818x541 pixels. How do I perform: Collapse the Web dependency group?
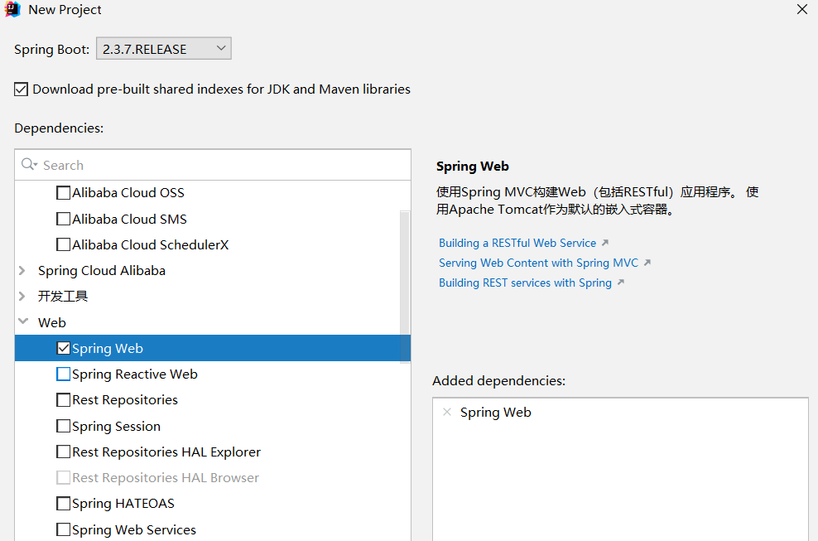click(22, 322)
